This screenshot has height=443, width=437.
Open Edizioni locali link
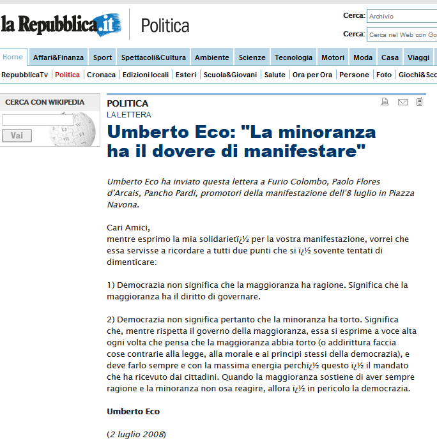[146, 75]
